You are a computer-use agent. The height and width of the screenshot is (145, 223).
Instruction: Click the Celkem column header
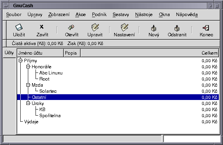[149, 53]
